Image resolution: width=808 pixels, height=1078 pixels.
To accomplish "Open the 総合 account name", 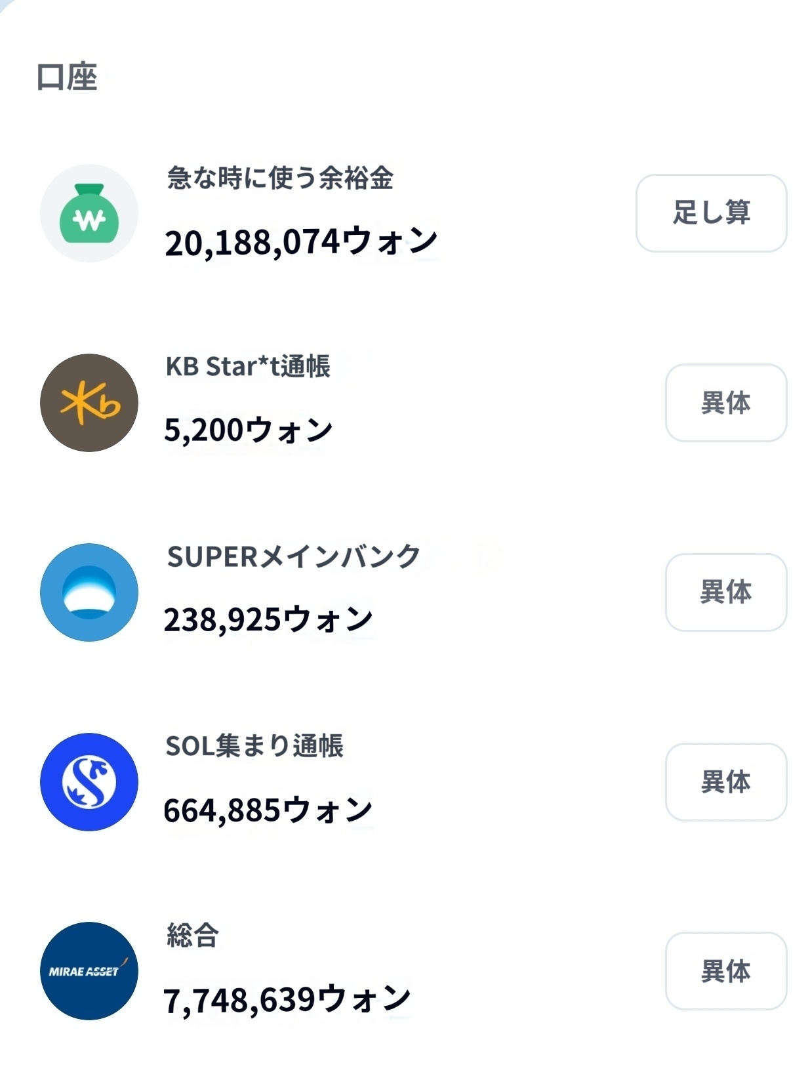I will [x=193, y=935].
